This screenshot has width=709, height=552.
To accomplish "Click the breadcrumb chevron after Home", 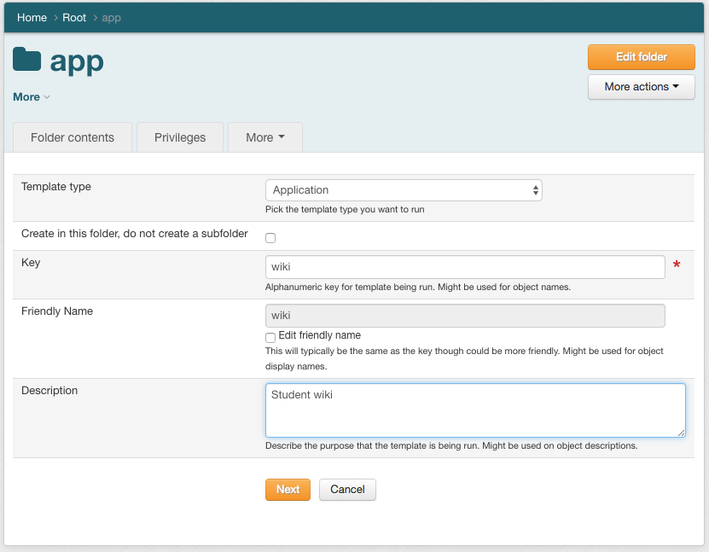I will point(55,18).
